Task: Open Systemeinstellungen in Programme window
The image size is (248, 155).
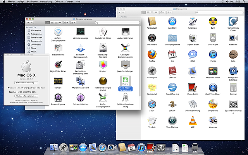Action: click(x=233, y=104)
